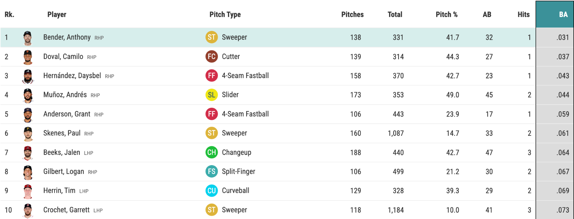Sort by AB column header
The width and height of the screenshot is (574, 219).
(487, 14)
